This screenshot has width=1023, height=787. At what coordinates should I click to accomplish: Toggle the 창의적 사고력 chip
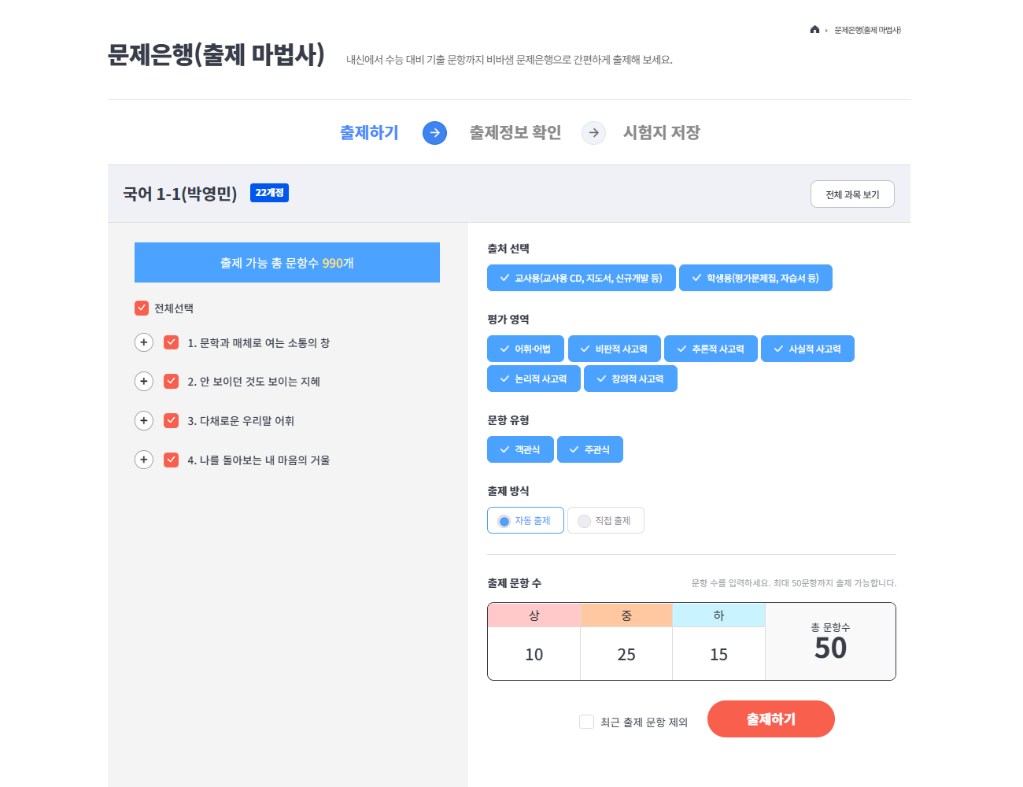[630, 379]
